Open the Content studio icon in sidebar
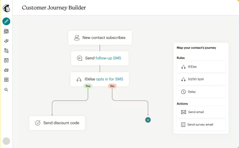239x148 pixels. [x=6, y=70]
